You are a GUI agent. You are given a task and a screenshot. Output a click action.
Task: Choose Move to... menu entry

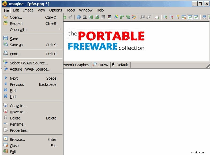pos(33,112)
